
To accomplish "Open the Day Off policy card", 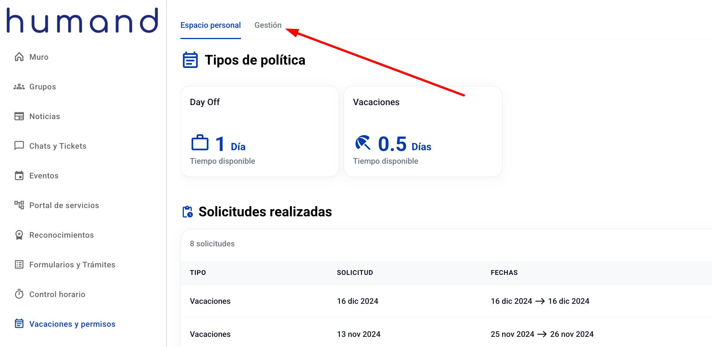I will click(259, 131).
